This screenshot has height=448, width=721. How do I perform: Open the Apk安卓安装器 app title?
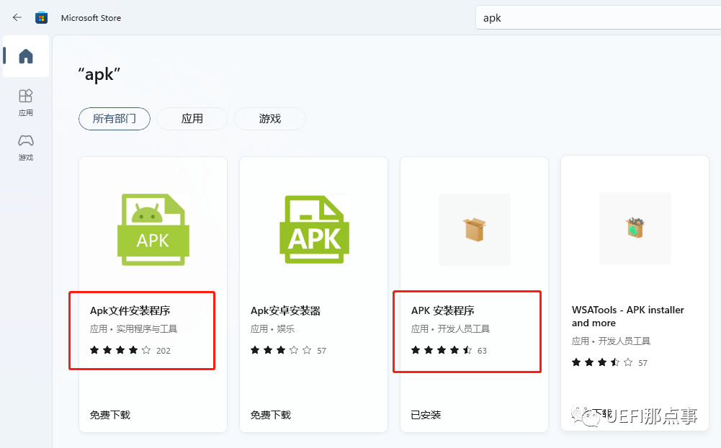285,311
